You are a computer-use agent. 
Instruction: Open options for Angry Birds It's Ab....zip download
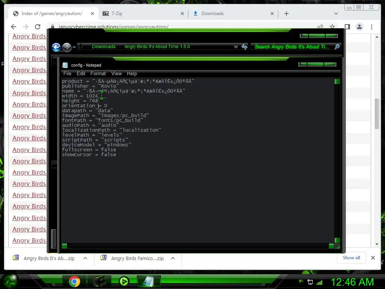point(85,258)
